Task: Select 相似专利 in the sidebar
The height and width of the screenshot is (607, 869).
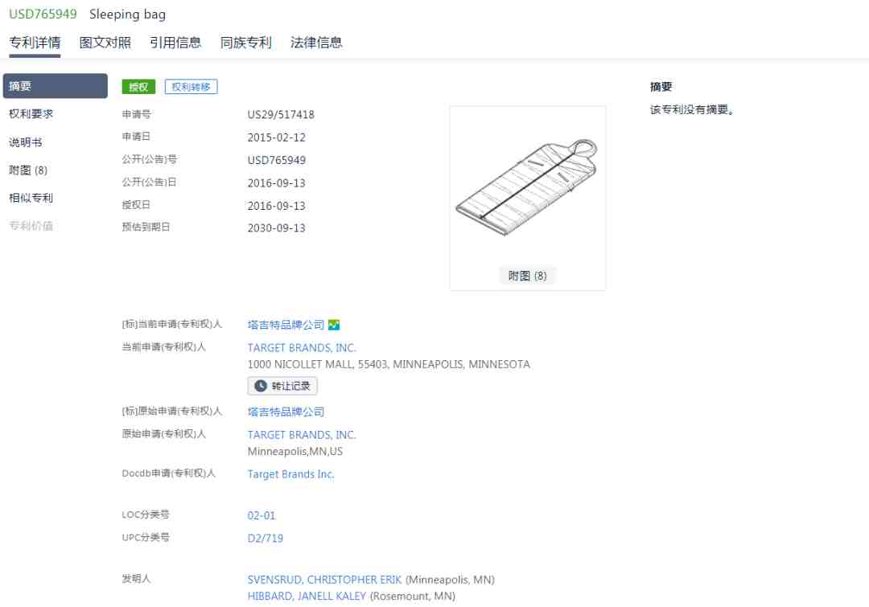Action: pyautogui.click(x=31, y=198)
